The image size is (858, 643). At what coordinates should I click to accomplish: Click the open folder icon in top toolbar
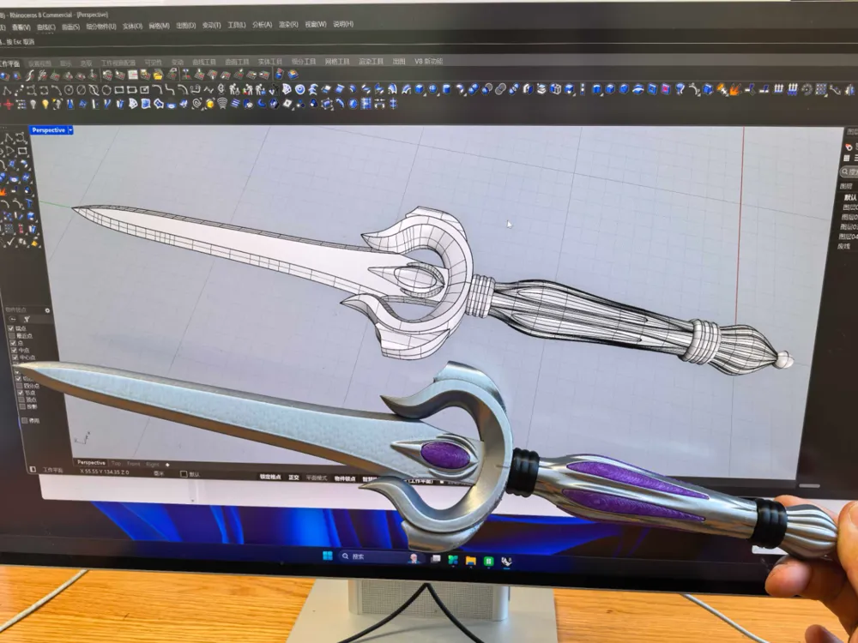click(158, 75)
